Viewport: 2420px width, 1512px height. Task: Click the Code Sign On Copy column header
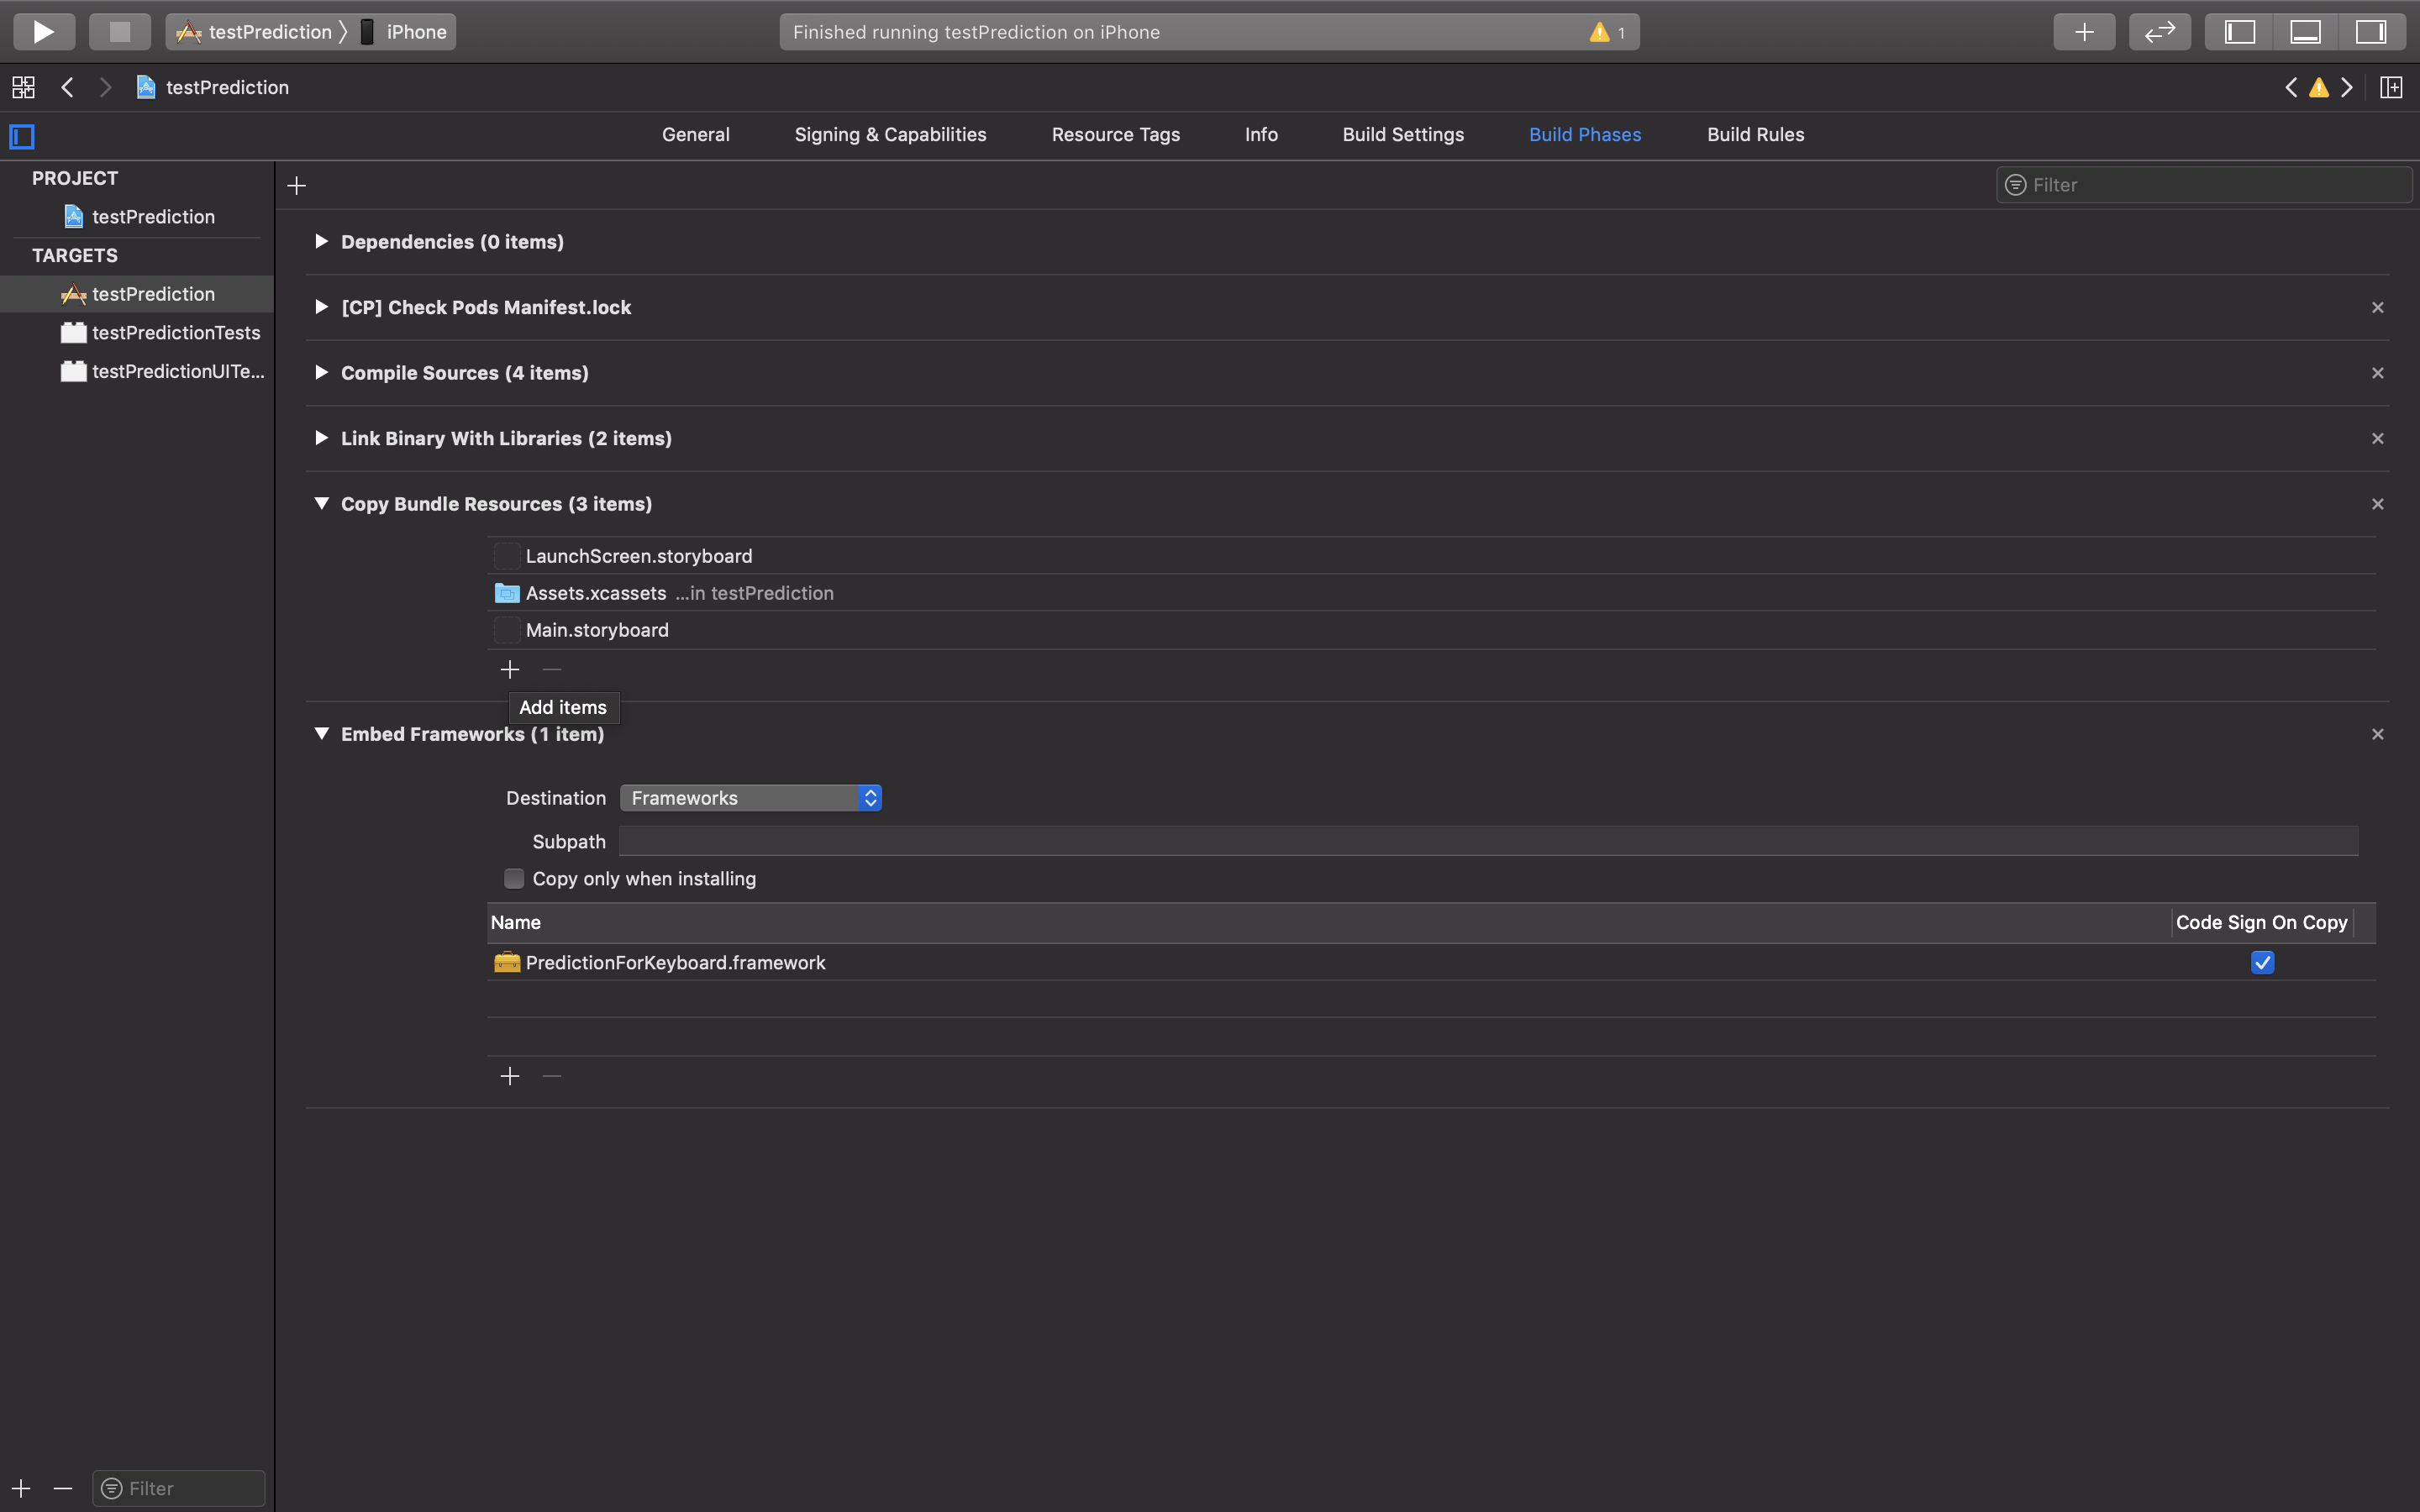point(2261,922)
